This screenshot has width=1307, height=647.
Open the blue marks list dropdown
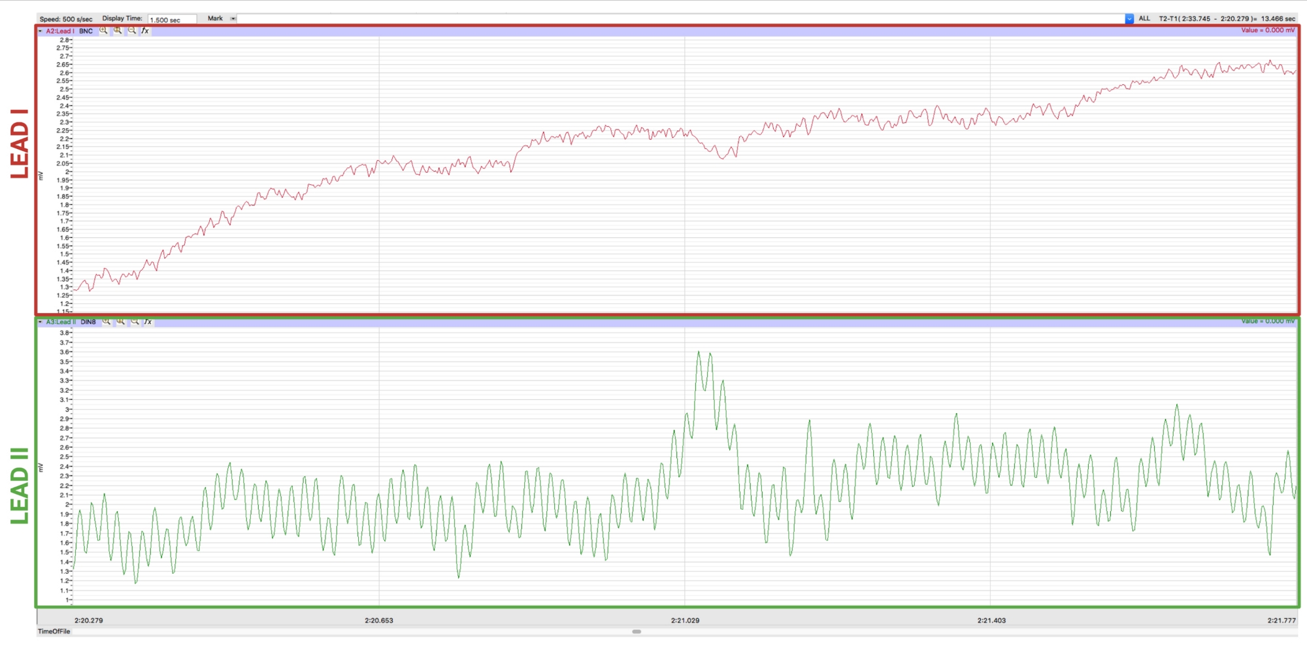click(x=1129, y=19)
